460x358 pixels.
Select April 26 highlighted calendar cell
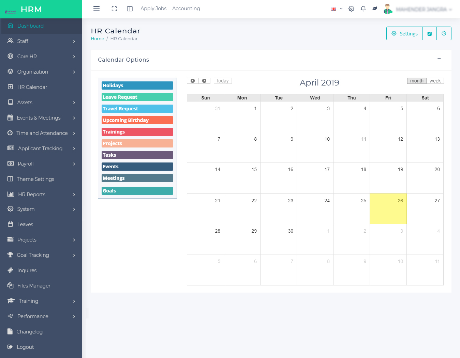388,209
